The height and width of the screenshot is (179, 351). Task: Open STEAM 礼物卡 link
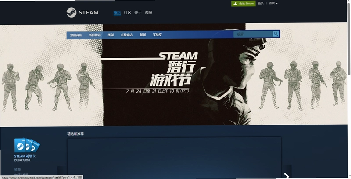point(25,156)
